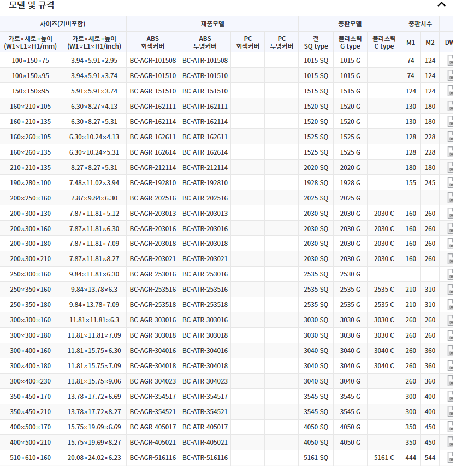
Task: Click the 2025 G plastic plate cell
Action: pos(350,198)
